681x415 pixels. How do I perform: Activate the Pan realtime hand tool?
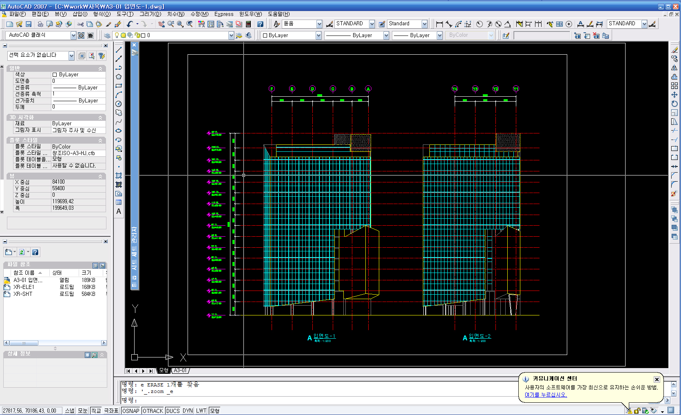(161, 24)
